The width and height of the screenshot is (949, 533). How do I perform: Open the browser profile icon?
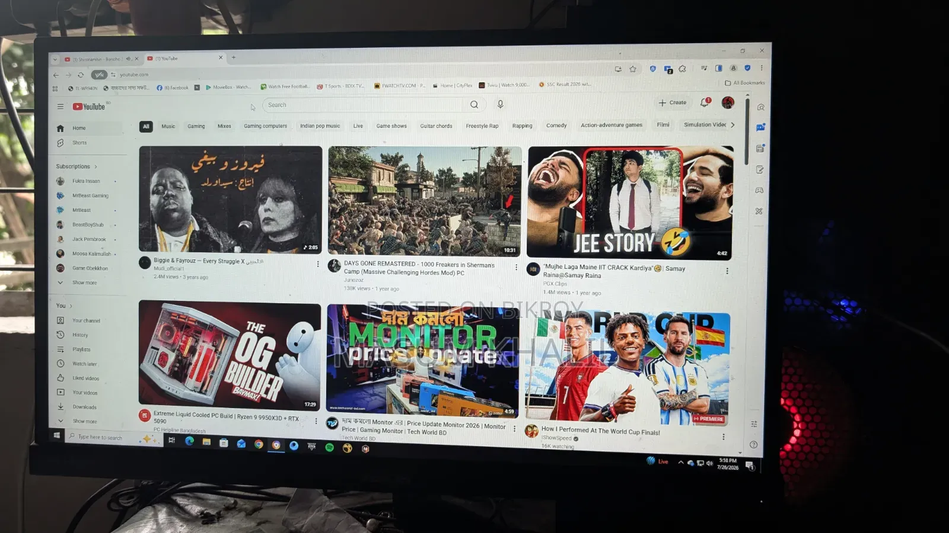tap(734, 68)
